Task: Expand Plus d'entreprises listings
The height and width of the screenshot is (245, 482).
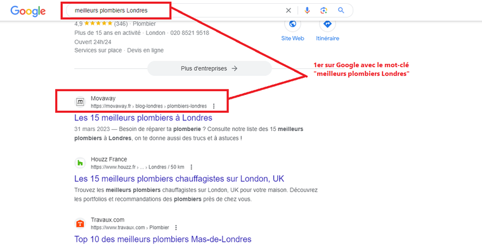Action: point(209,68)
